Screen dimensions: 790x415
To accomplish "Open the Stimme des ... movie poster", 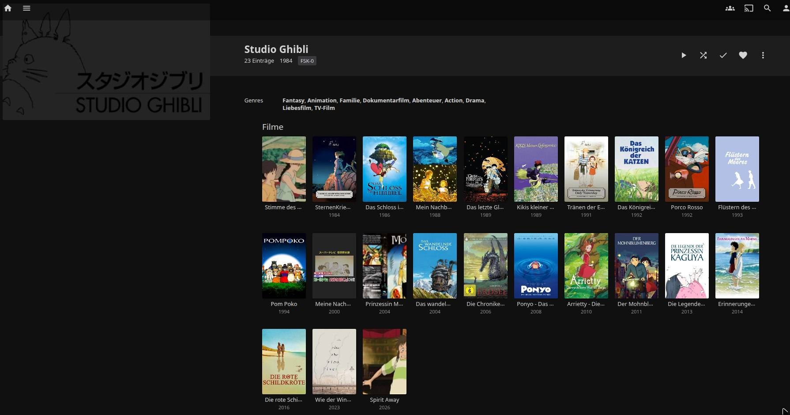I will 284,169.
